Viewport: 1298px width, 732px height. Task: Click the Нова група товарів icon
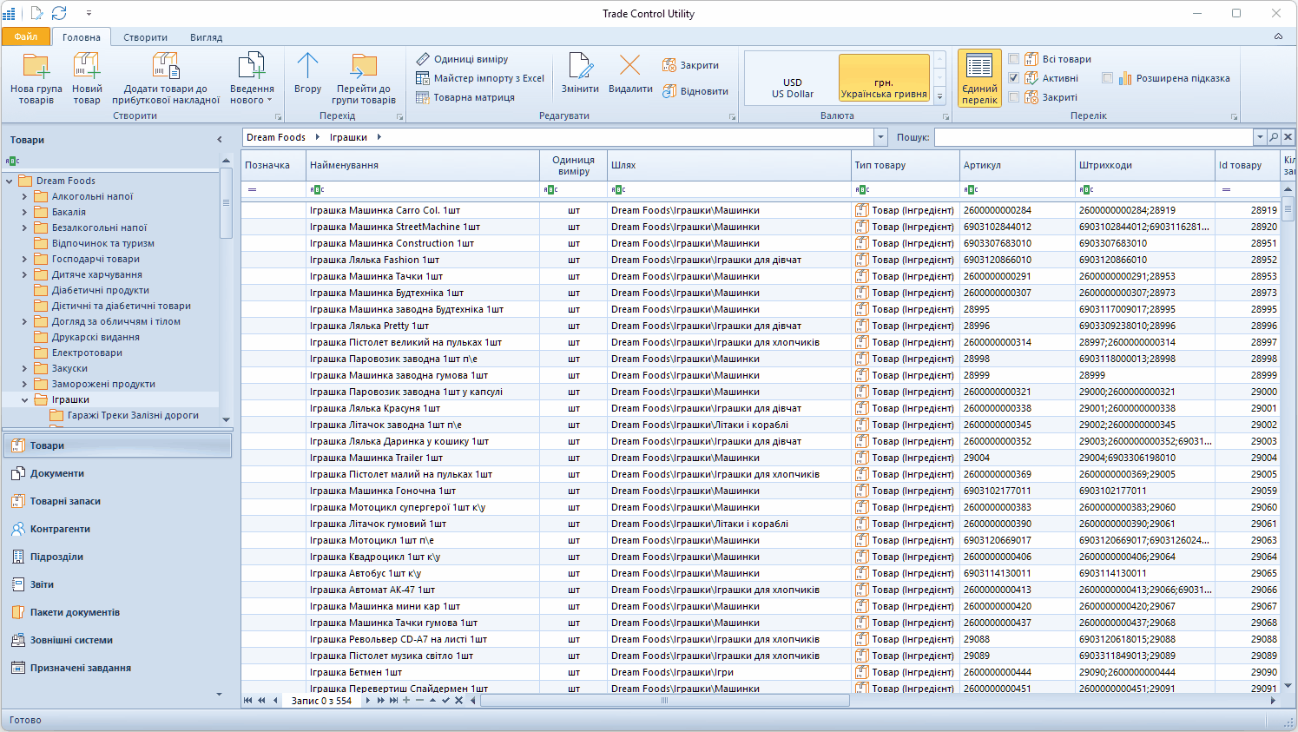tap(36, 67)
